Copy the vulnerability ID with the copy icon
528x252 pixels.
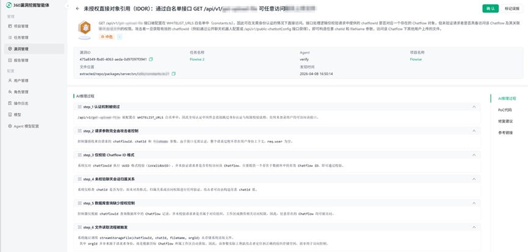click(151, 59)
